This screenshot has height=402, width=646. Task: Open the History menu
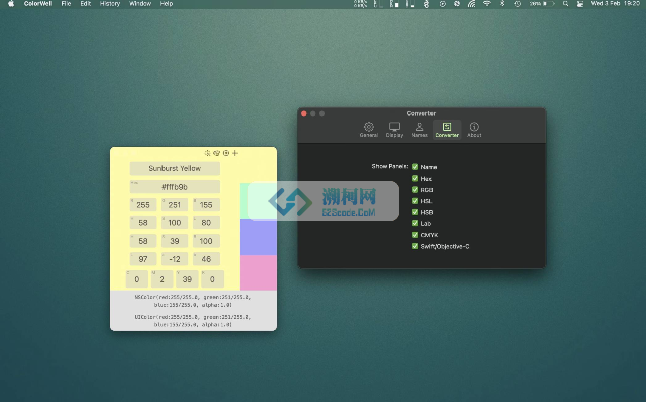point(110,4)
